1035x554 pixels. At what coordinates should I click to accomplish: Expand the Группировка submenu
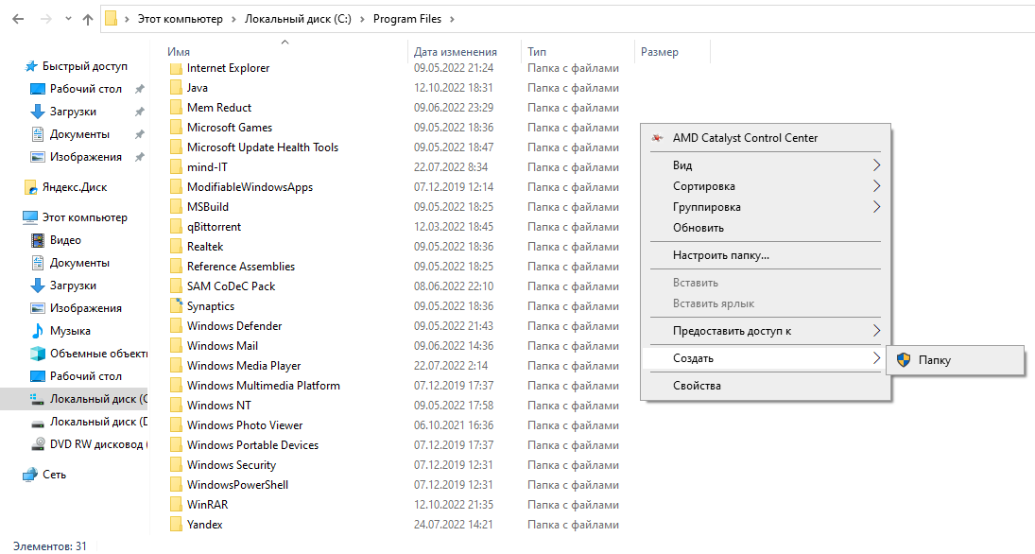pos(876,207)
